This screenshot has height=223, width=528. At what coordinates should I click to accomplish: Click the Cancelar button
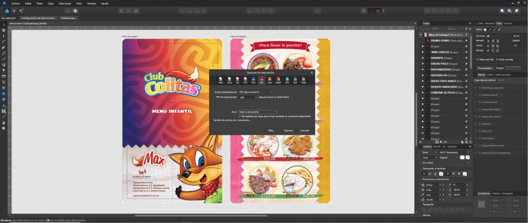point(305,130)
